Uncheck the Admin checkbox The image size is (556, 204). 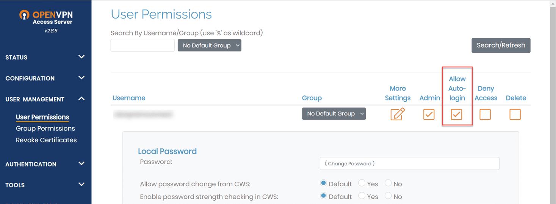pyautogui.click(x=429, y=114)
